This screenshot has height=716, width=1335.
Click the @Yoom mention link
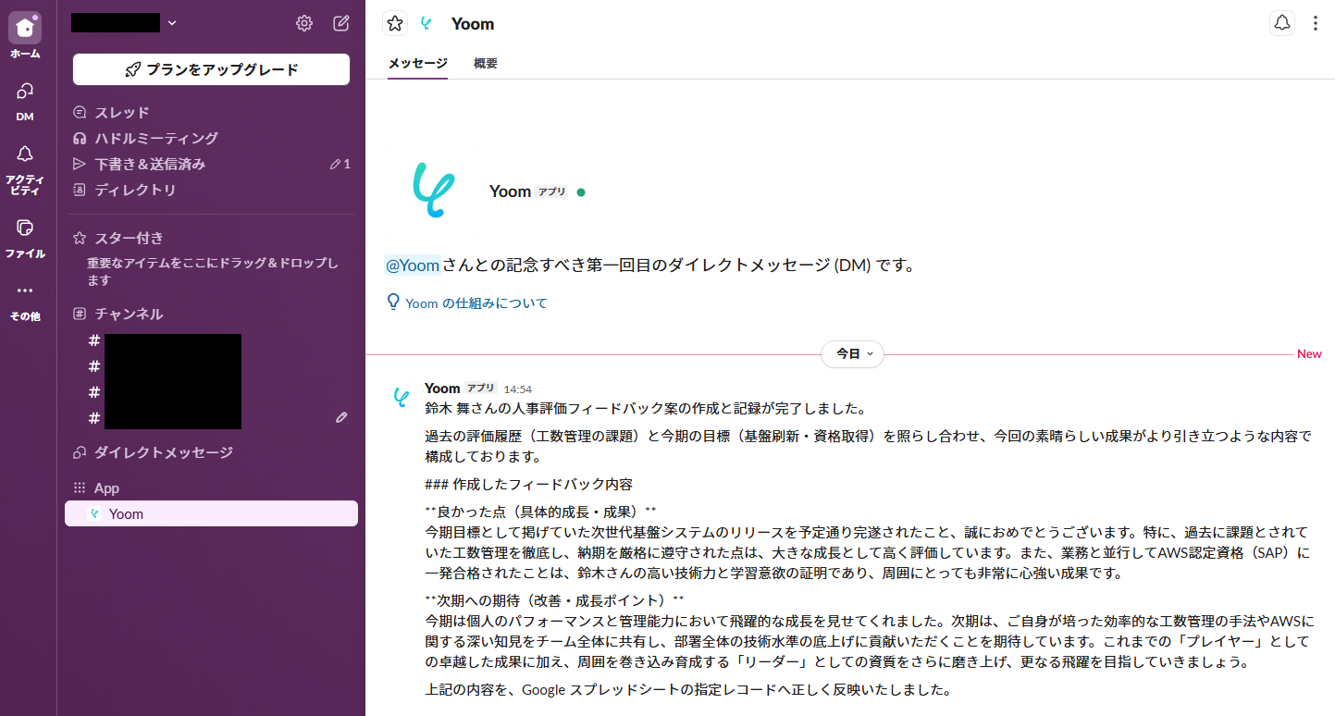pyautogui.click(x=412, y=266)
